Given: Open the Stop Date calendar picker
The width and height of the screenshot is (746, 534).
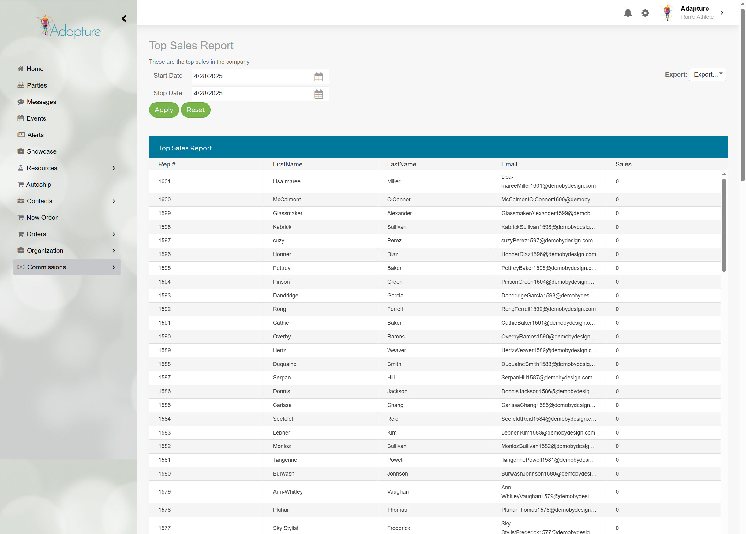Looking at the screenshot, I should tap(318, 94).
